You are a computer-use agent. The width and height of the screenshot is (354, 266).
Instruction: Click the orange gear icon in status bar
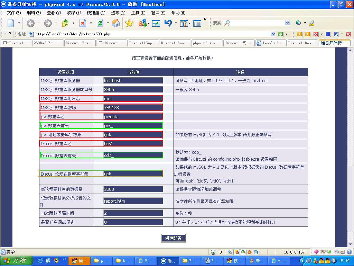(250, 252)
